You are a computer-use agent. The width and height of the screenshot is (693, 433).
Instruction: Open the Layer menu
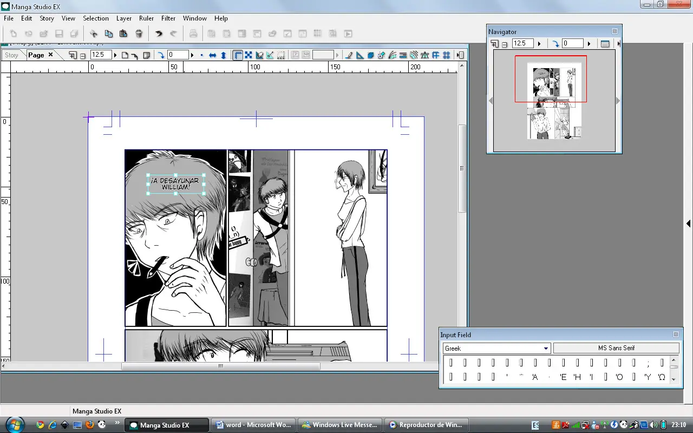pyautogui.click(x=124, y=18)
